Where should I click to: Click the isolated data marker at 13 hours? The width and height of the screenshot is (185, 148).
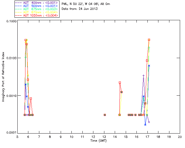[105, 115]
